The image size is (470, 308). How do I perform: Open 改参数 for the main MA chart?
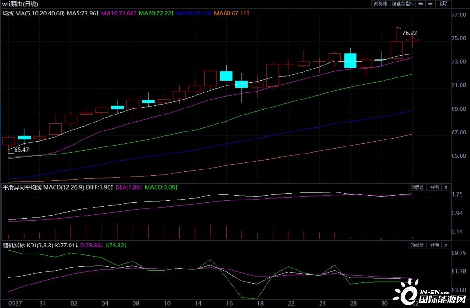click(381, 4)
